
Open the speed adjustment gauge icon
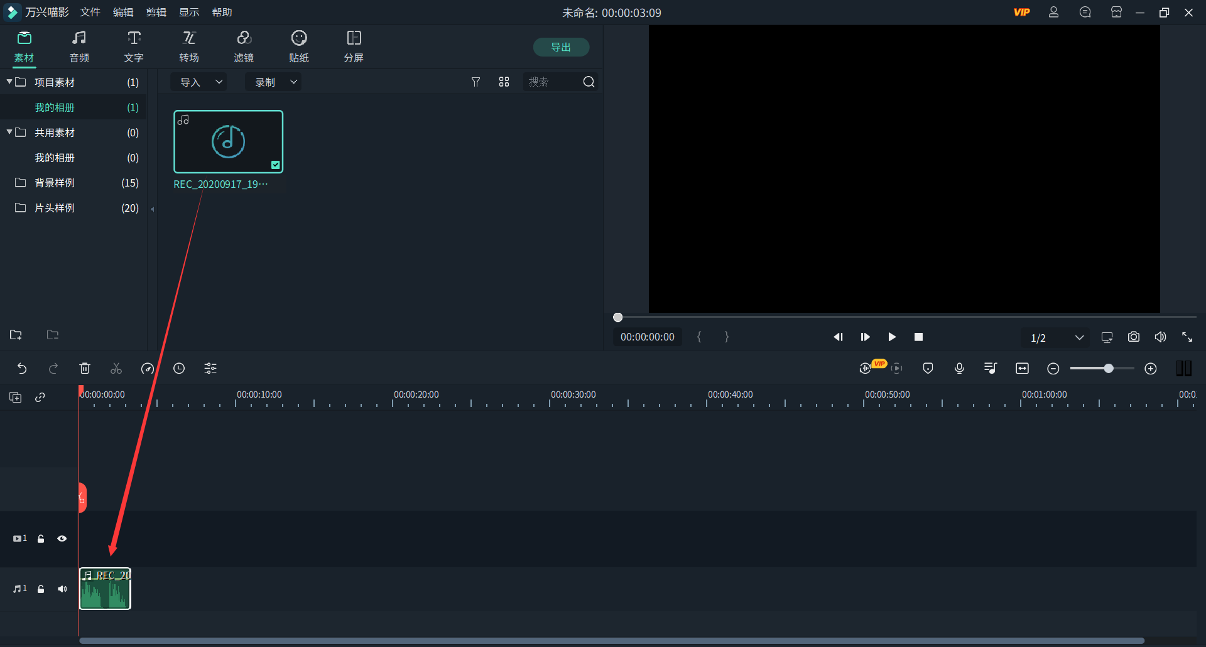tap(148, 369)
